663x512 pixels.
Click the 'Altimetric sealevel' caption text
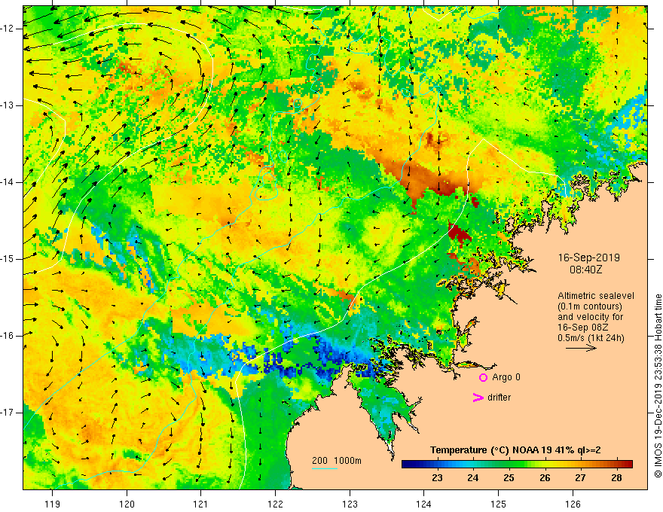tap(596, 296)
